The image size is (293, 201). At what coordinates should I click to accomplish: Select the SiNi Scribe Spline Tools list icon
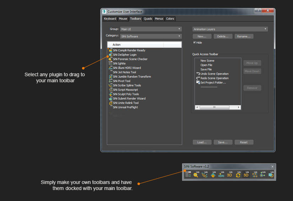[x=110, y=85]
